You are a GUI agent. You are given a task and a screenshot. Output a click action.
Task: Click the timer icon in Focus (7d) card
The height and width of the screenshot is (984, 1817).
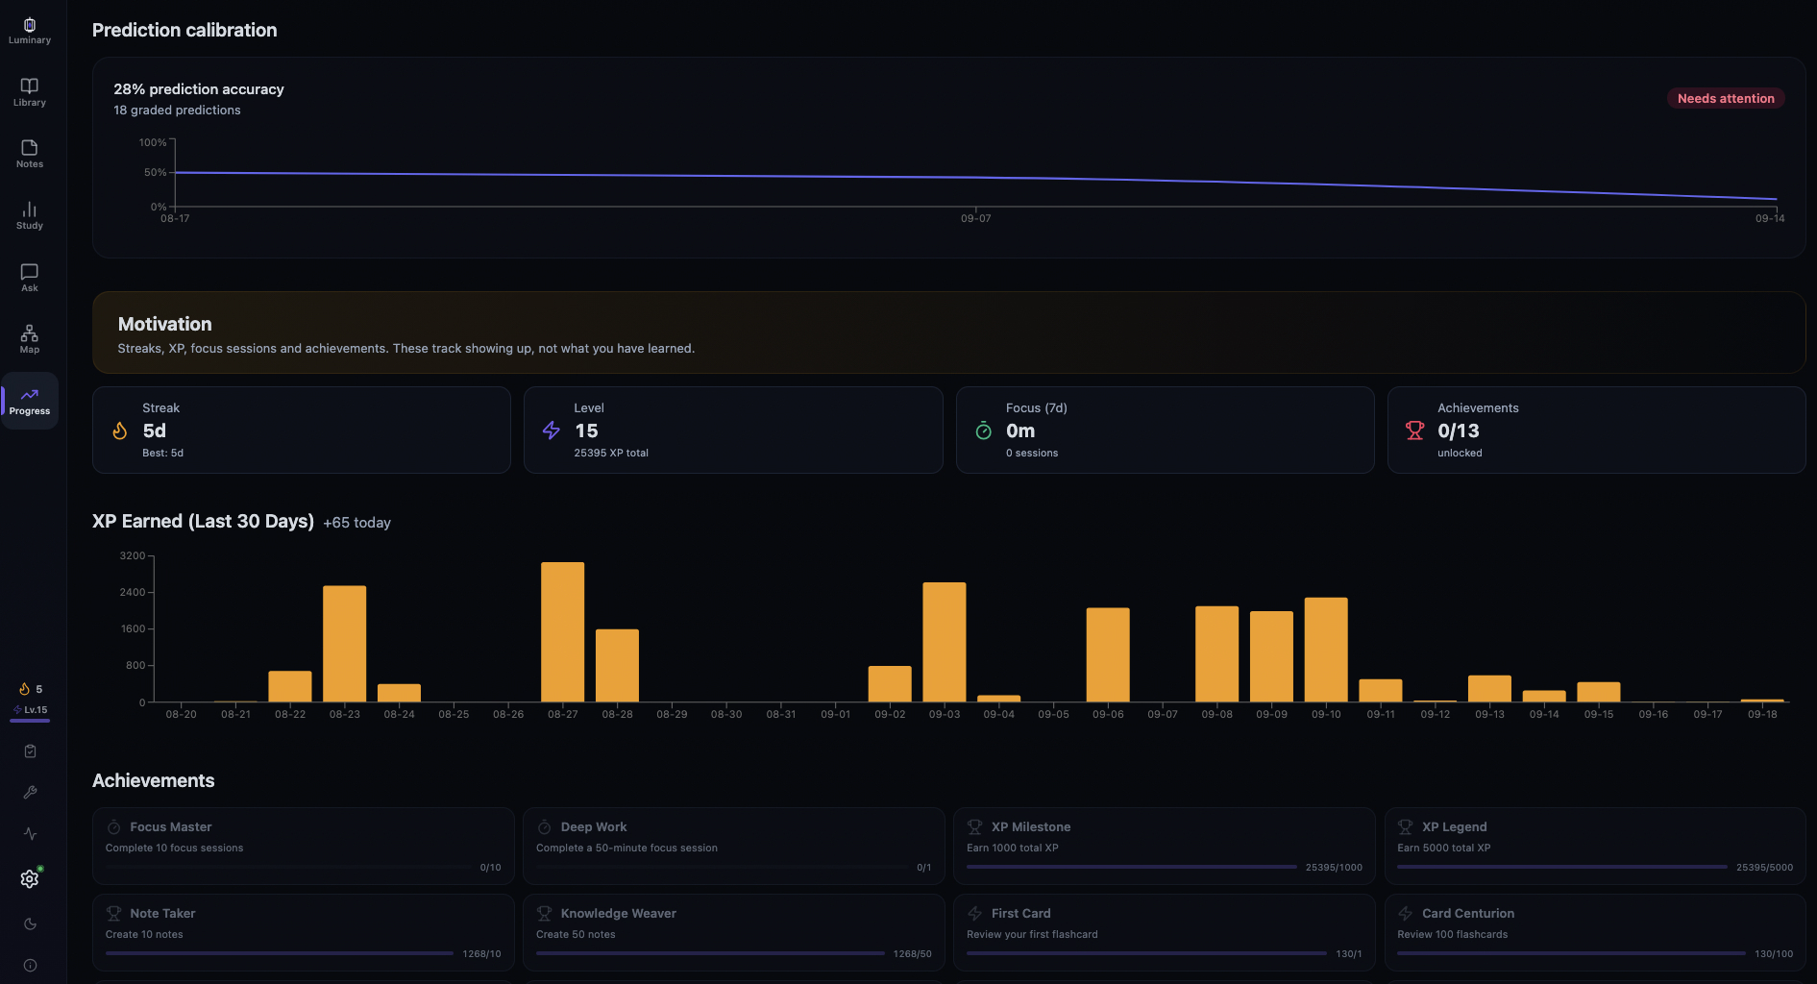[x=983, y=430]
